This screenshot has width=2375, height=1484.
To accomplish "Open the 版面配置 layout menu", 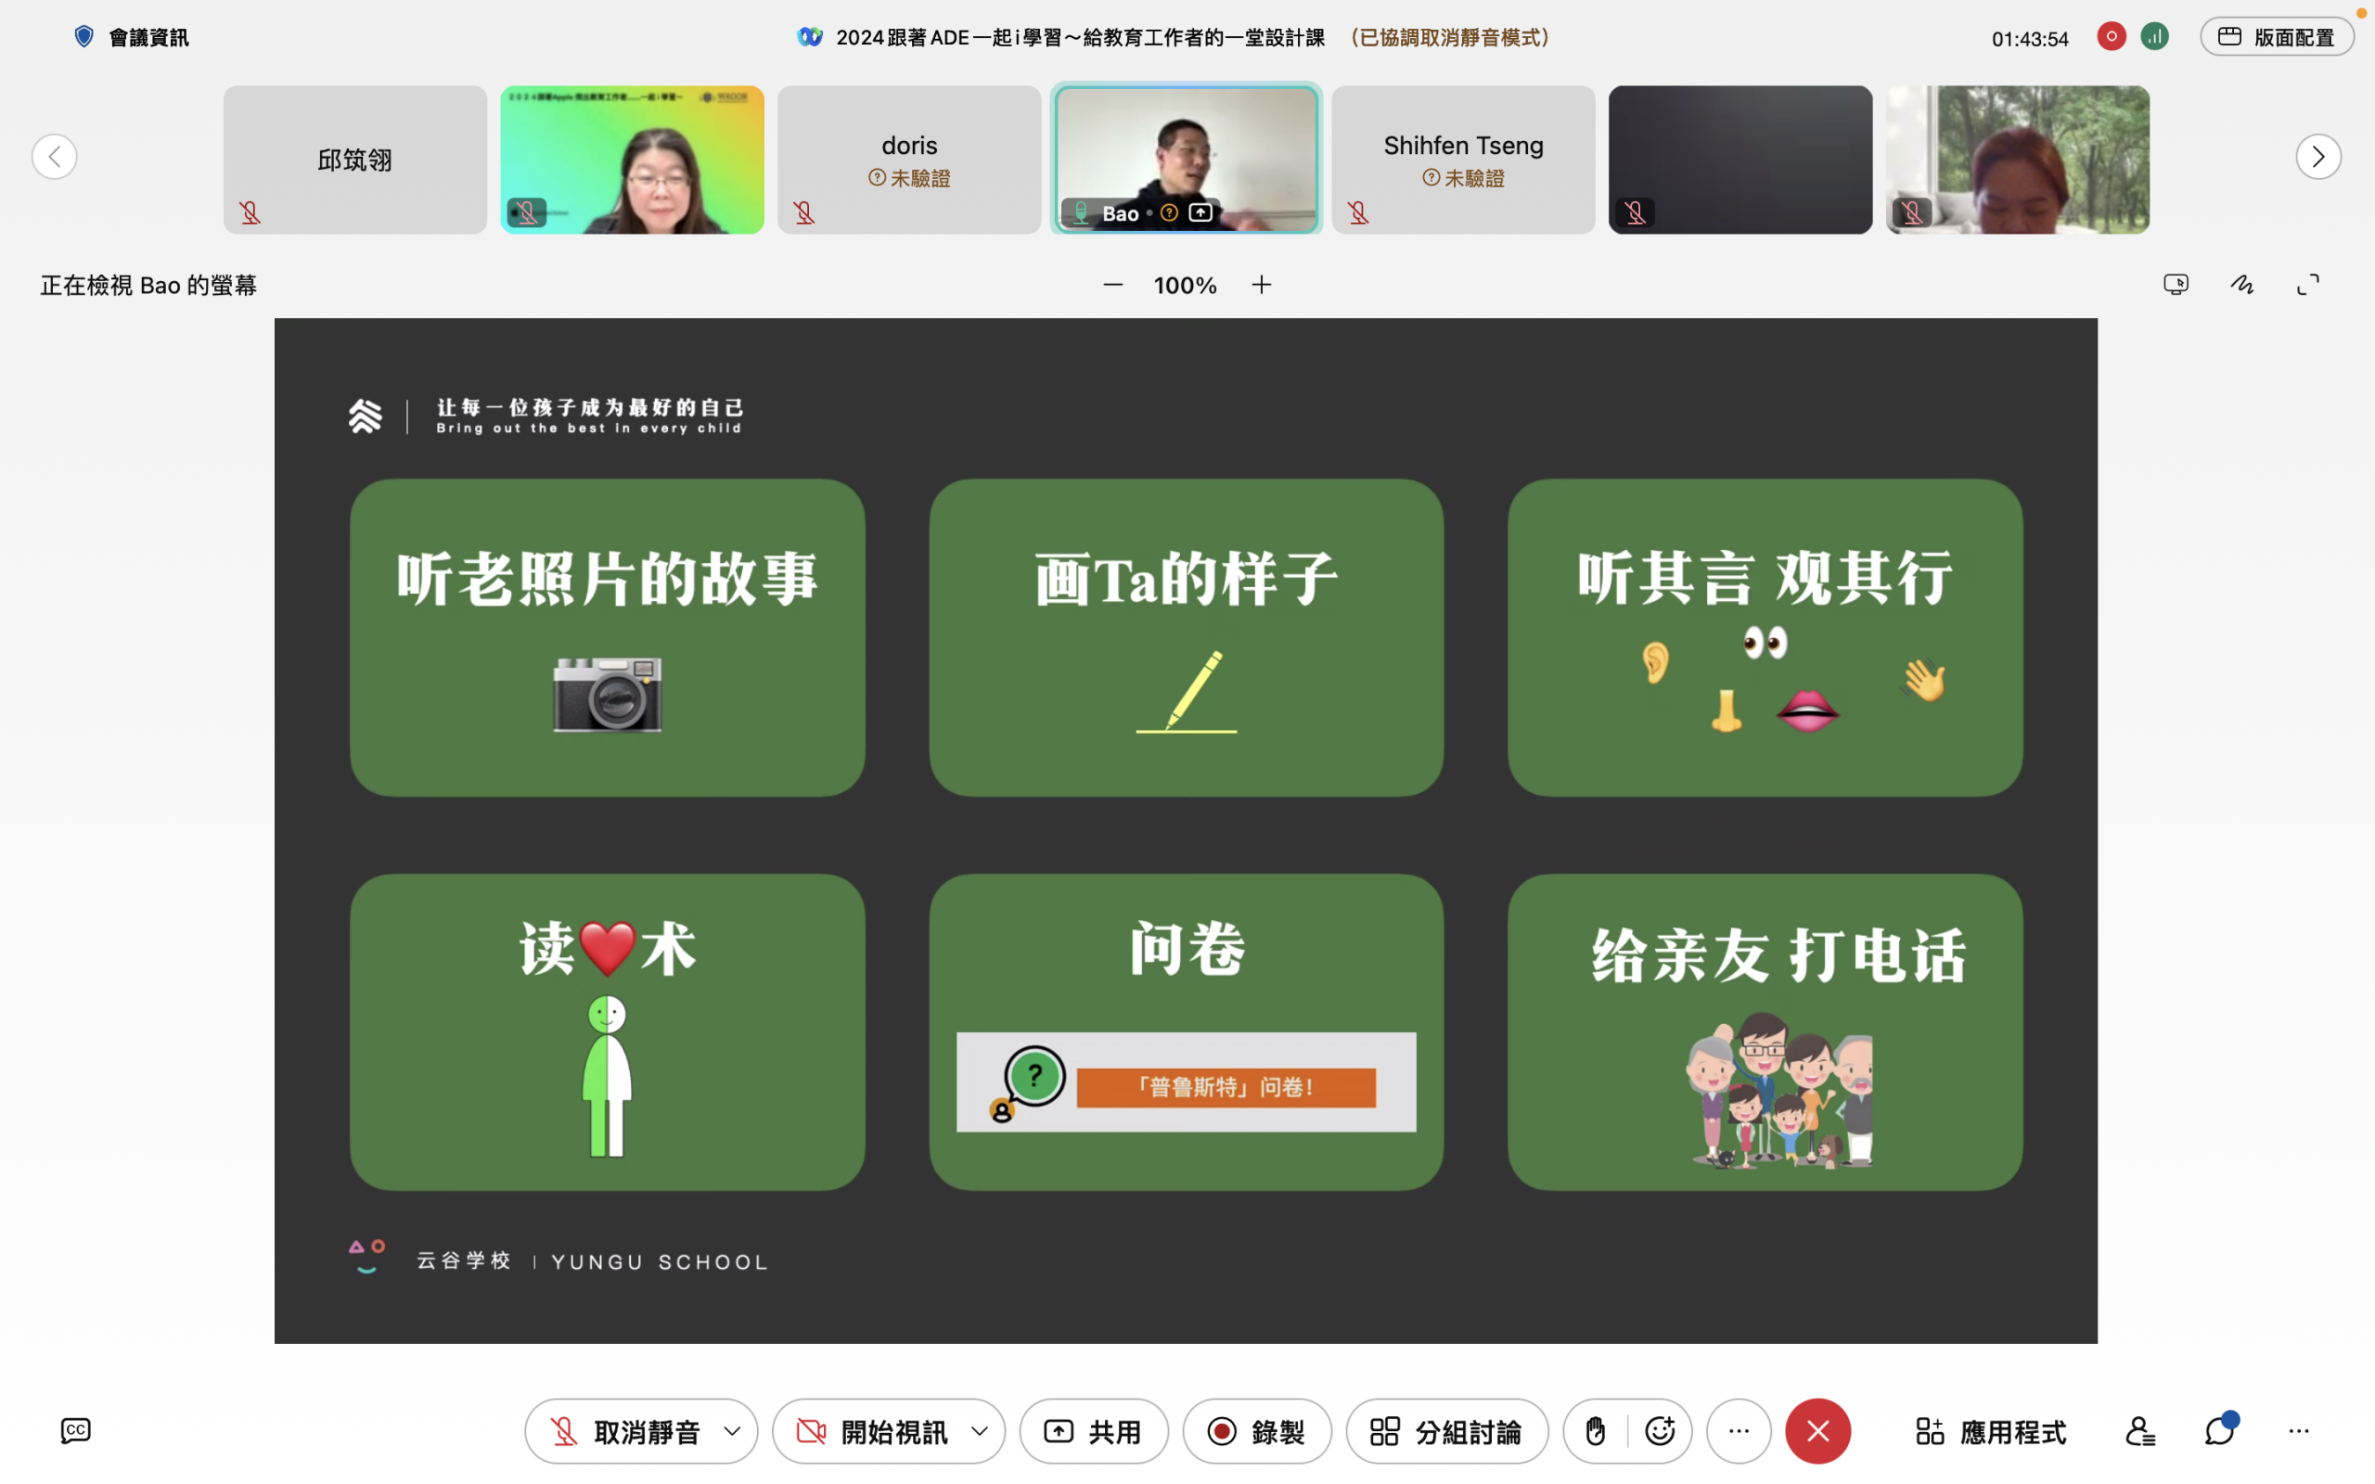I will [2276, 37].
